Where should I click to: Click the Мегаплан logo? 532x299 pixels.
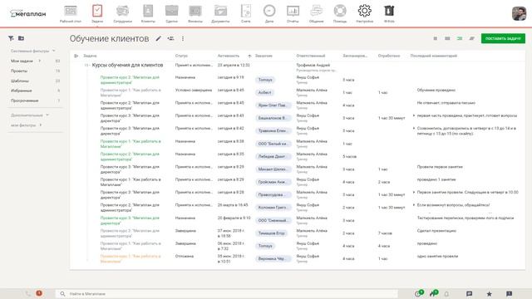click(x=27, y=13)
